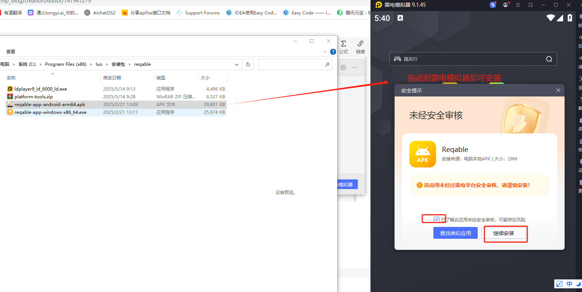
Task: Open the 有道翻译 bookmark
Action: pyautogui.click(x=10, y=13)
